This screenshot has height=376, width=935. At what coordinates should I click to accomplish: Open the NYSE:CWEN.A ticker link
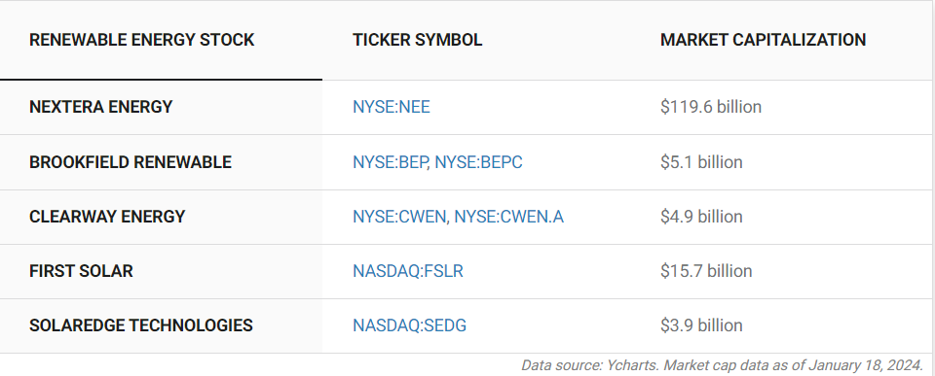click(x=508, y=217)
